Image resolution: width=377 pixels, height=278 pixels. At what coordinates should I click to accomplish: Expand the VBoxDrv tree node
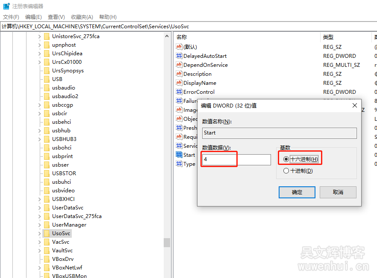(40, 259)
